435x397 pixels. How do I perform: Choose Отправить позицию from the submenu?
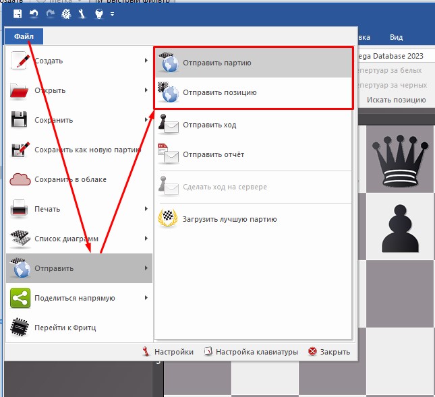point(219,92)
